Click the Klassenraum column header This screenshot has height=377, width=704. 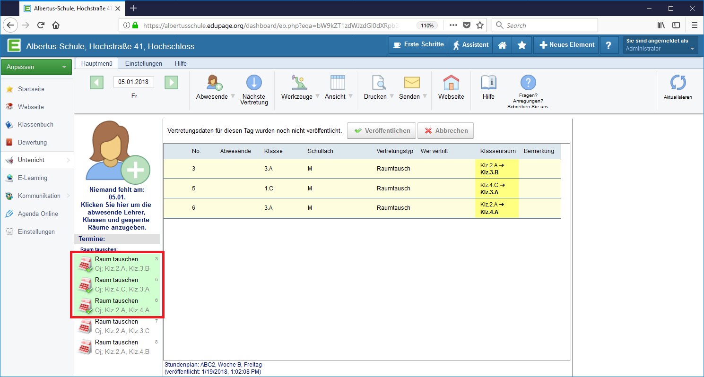497,151
